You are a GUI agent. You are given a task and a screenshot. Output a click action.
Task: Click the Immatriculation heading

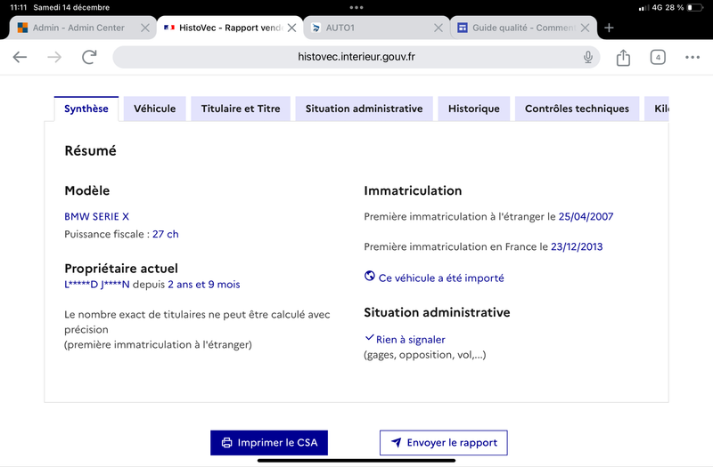pos(413,190)
